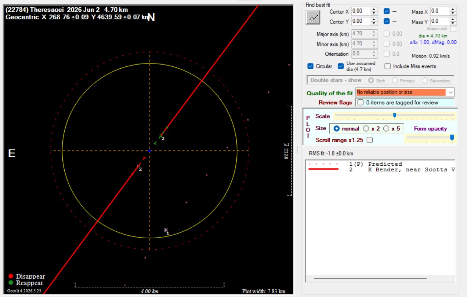
Task: Click the Major axis (km) field
Action: [361, 33]
